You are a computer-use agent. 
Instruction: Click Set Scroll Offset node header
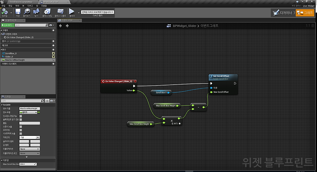[223, 77]
